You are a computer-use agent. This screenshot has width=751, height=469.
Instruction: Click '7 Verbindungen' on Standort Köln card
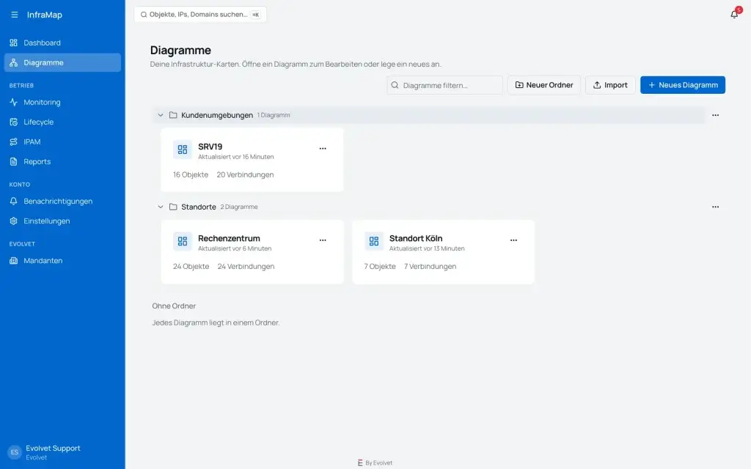tap(430, 267)
